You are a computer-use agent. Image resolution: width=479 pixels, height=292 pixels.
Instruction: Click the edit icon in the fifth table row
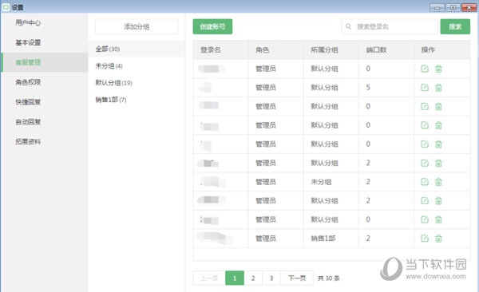(425, 144)
